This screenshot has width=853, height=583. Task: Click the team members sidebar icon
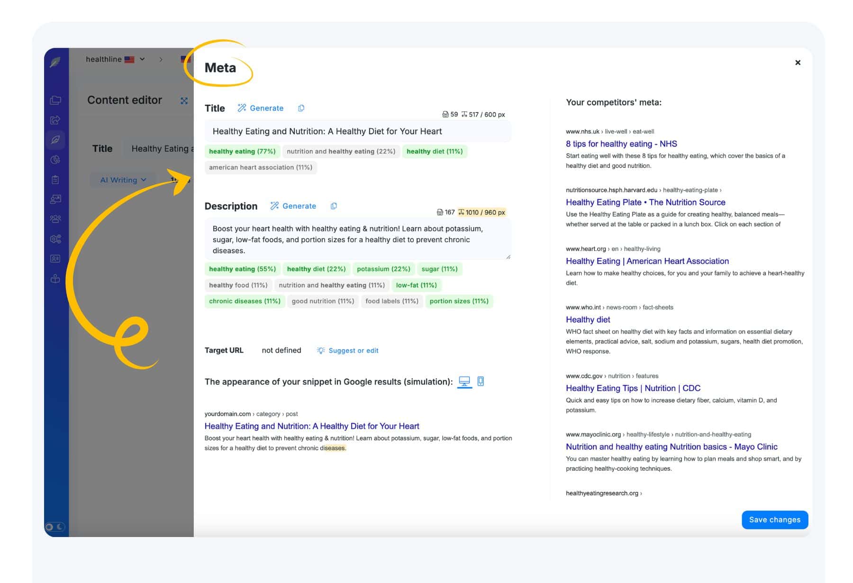pyautogui.click(x=55, y=219)
